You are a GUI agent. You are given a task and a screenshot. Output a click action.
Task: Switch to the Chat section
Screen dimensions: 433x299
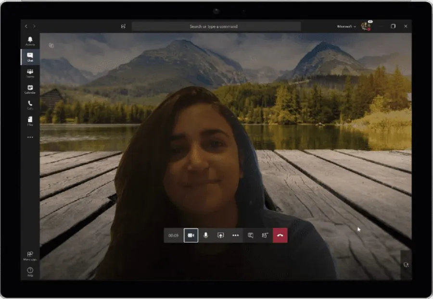pos(30,57)
